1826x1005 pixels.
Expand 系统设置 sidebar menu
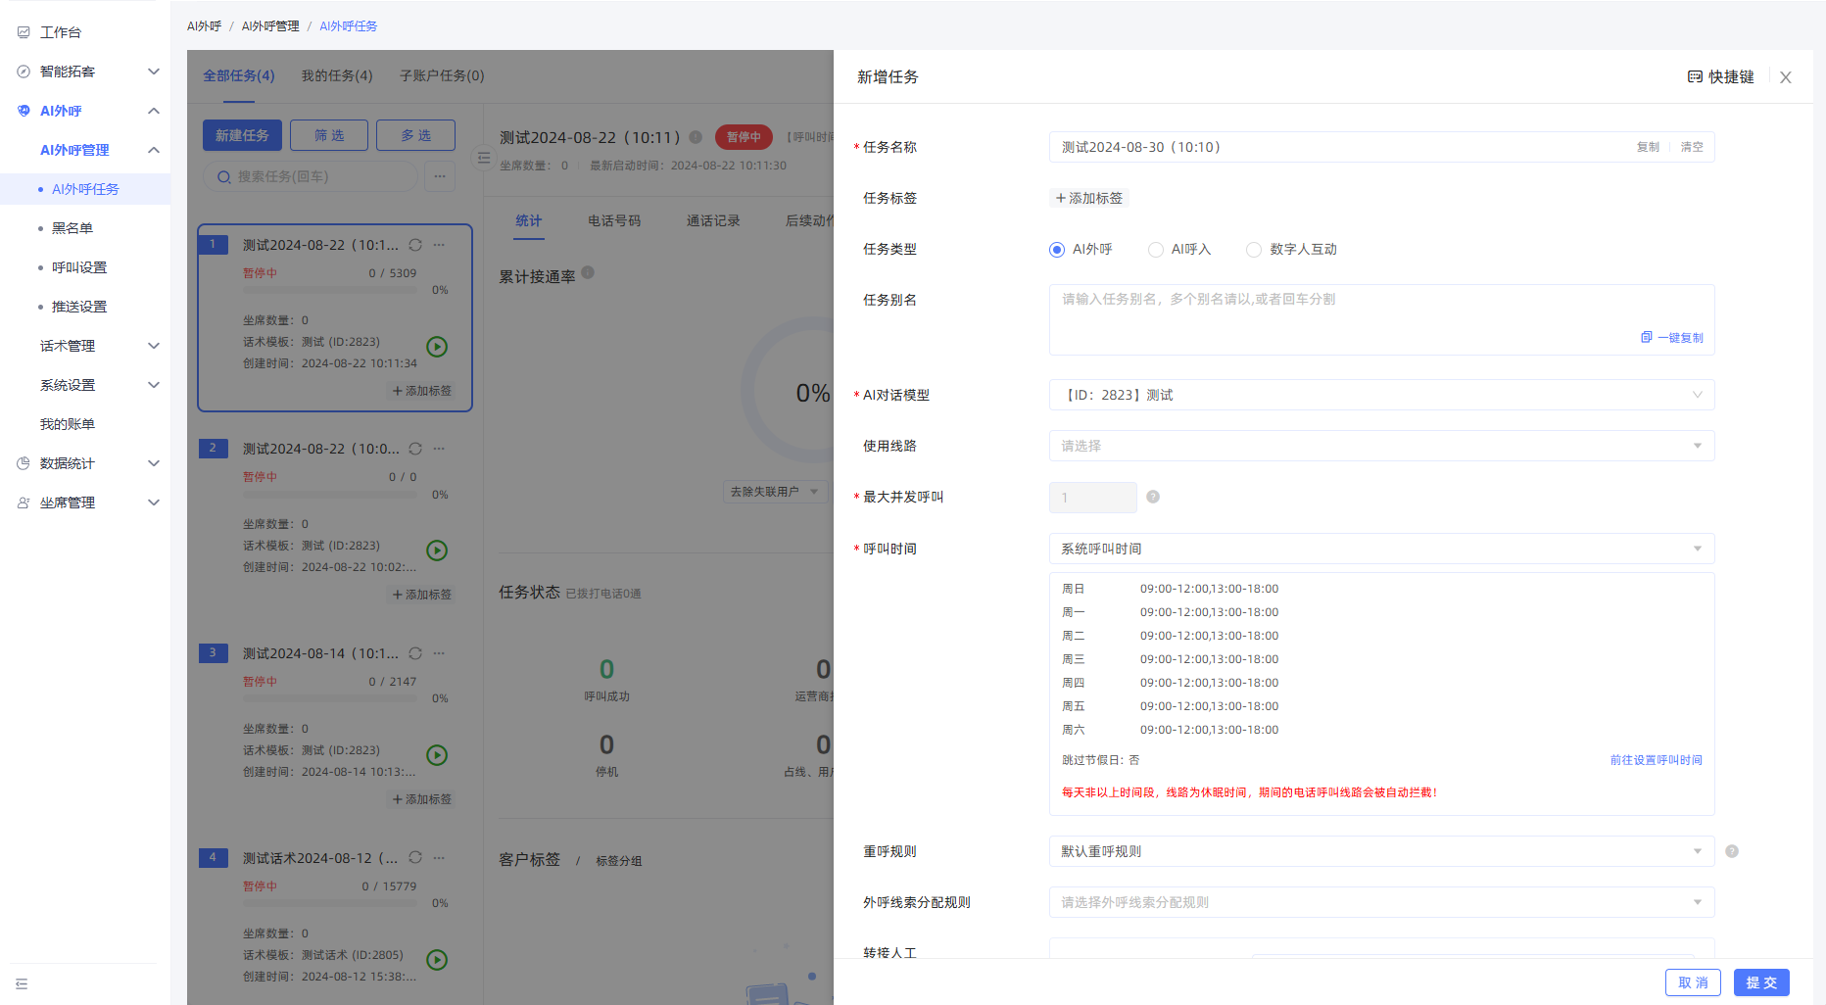click(x=153, y=385)
